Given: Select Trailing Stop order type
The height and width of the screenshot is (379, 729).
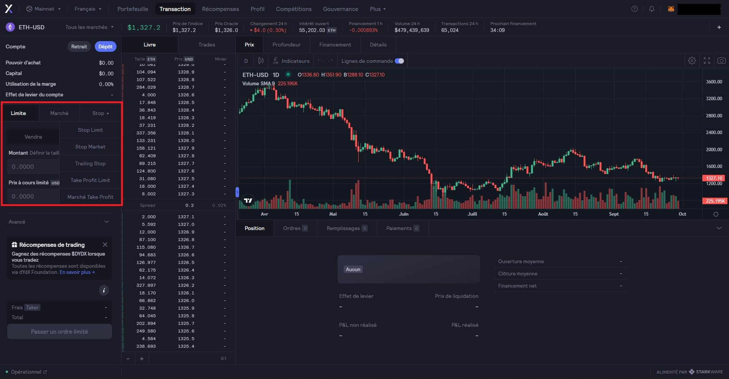Looking at the screenshot, I should (x=90, y=163).
